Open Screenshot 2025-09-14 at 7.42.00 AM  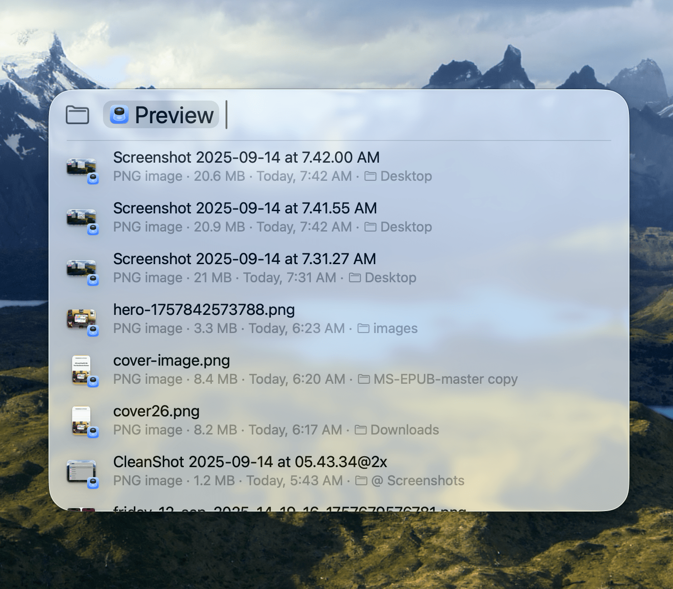point(339,166)
